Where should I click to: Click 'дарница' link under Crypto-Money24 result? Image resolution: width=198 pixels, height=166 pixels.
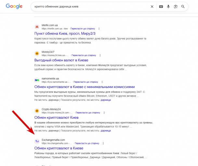(106, 131)
